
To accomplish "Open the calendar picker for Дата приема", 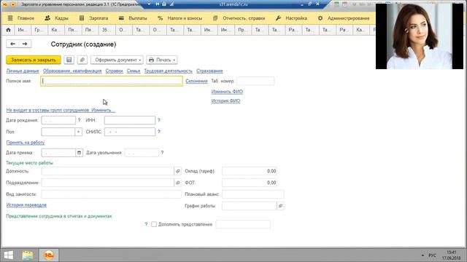I will tap(79, 153).
